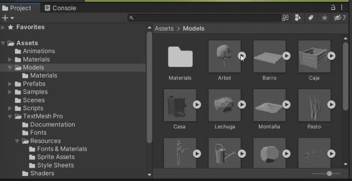Viewport: 352px width, 181px height.
Task: Adjust the thumbnail size slider handle
Action: click(x=329, y=173)
